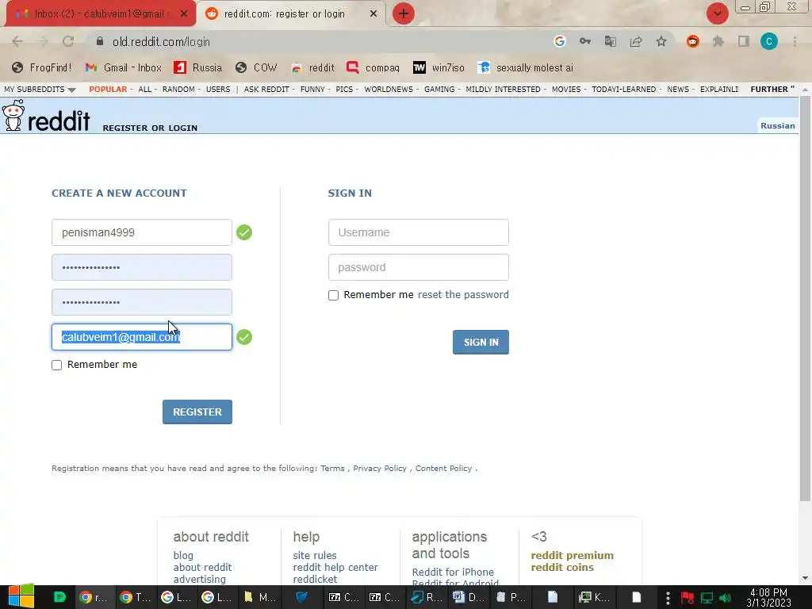Open POPULAR in the subreddit bar

[x=108, y=89]
